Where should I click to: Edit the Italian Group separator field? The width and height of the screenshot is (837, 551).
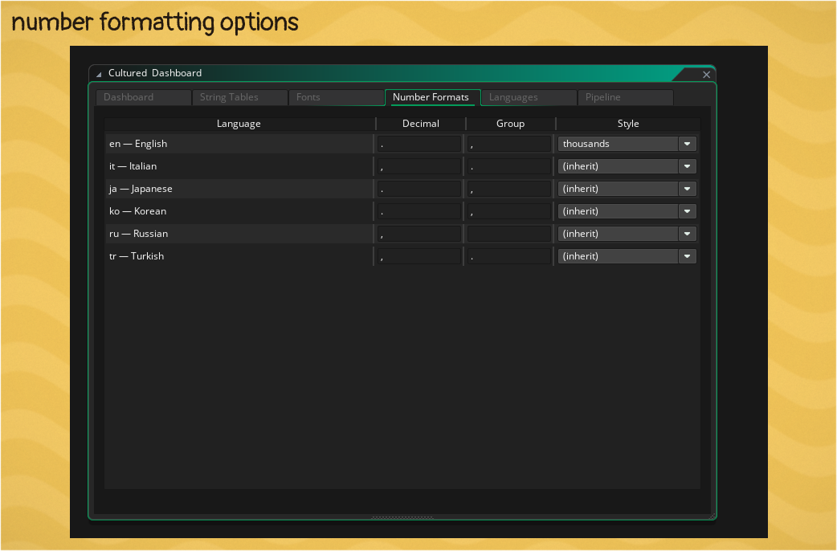coord(509,166)
